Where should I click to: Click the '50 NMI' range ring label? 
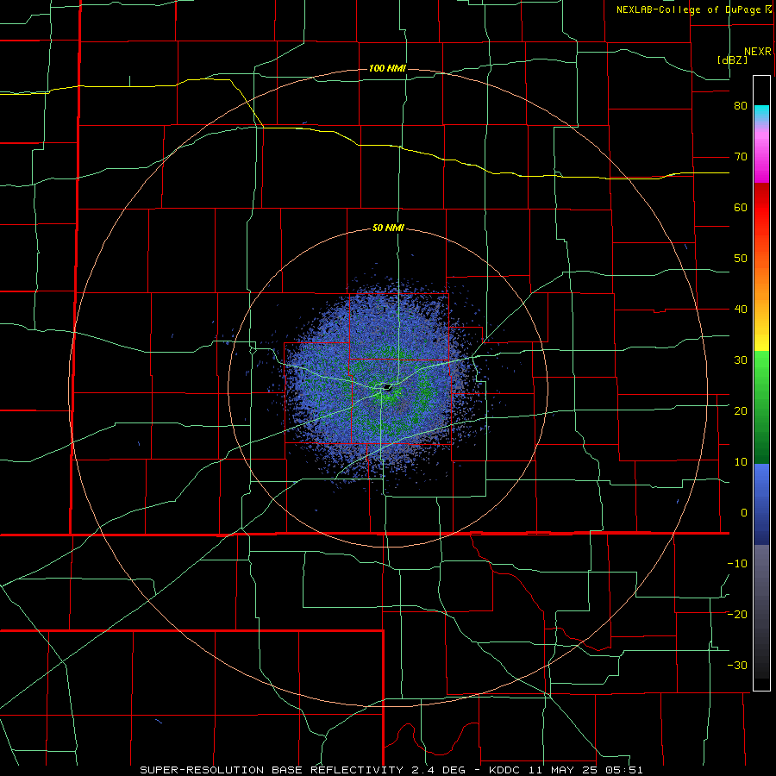(x=388, y=228)
